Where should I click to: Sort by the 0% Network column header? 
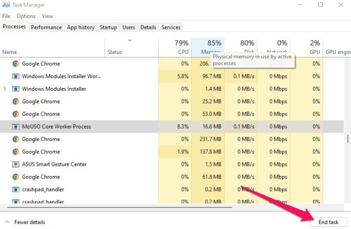pyautogui.click(x=273, y=47)
